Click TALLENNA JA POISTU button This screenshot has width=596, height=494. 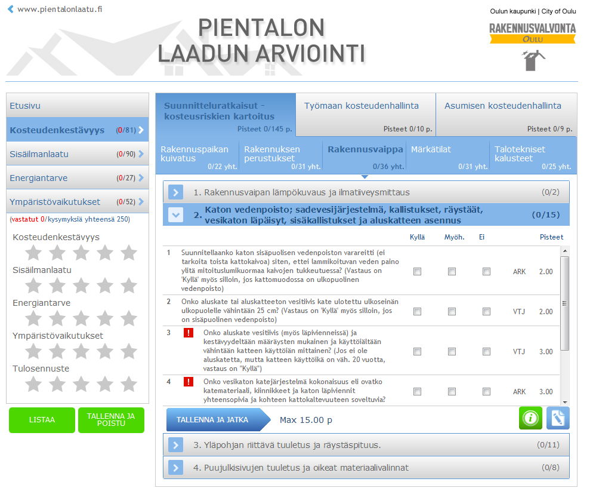111,420
